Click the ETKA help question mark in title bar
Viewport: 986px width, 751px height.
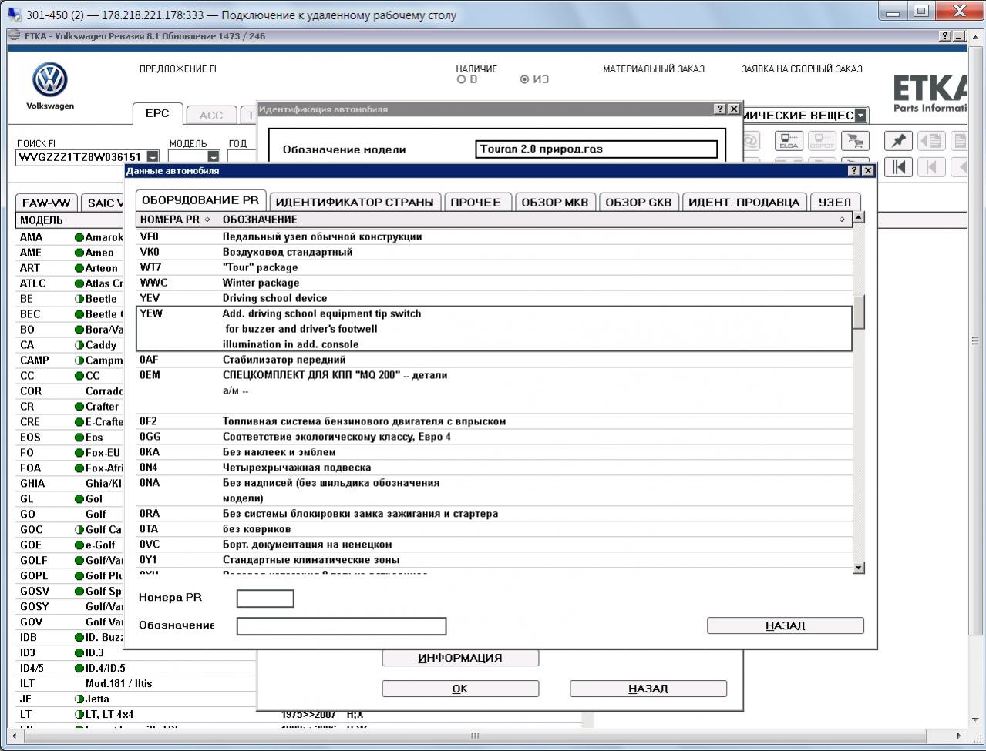pos(945,36)
